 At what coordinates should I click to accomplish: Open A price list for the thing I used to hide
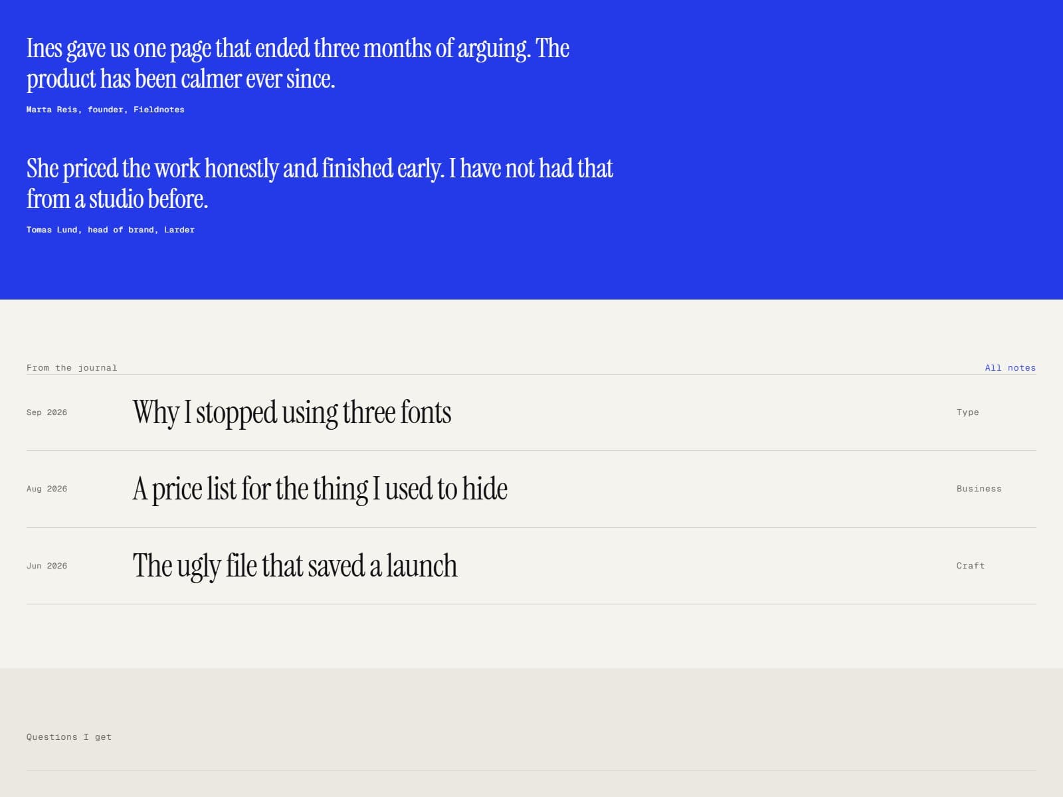pyautogui.click(x=320, y=489)
